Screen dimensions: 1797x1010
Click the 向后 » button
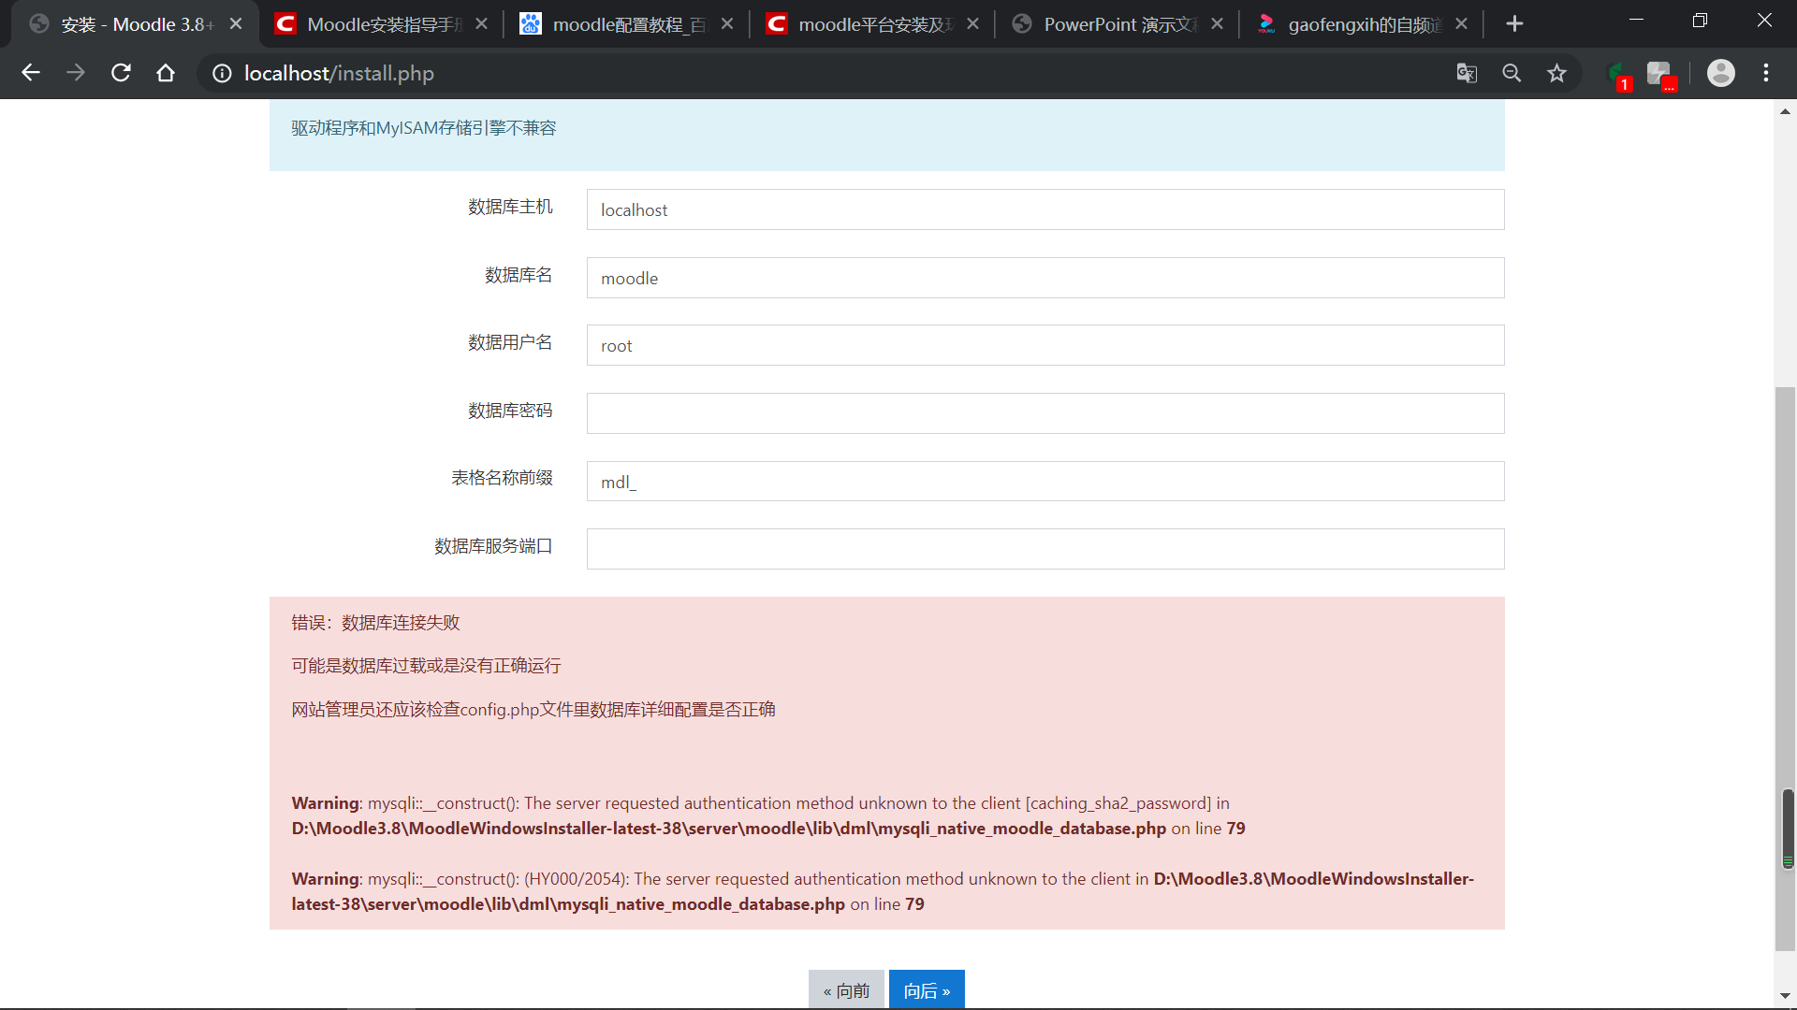tap(927, 989)
